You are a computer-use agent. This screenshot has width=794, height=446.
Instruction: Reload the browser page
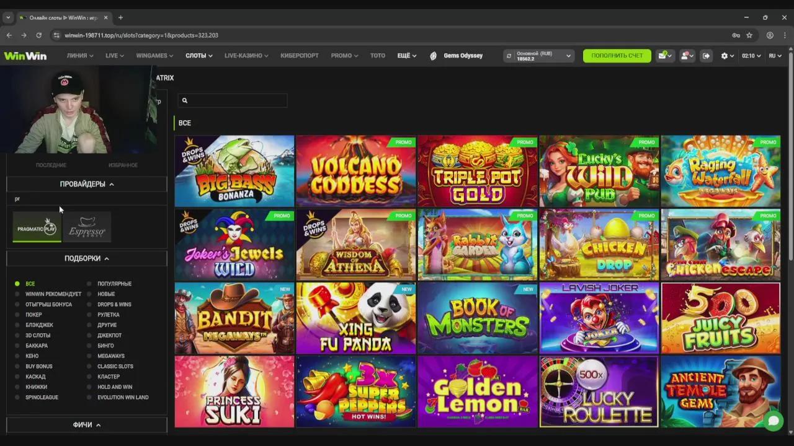[38, 35]
